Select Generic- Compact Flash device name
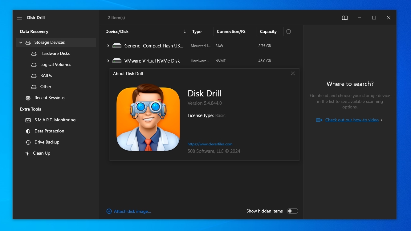This screenshot has height=231, width=411. coord(154,46)
